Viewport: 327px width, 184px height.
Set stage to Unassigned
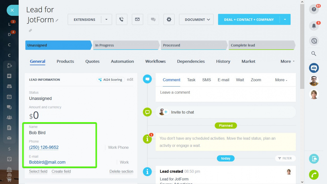coord(58,45)
